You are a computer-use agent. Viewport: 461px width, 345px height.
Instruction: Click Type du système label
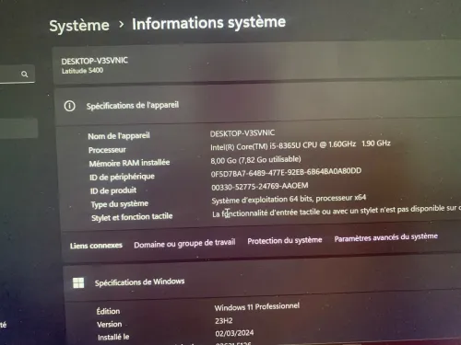(x=120, y=204)
